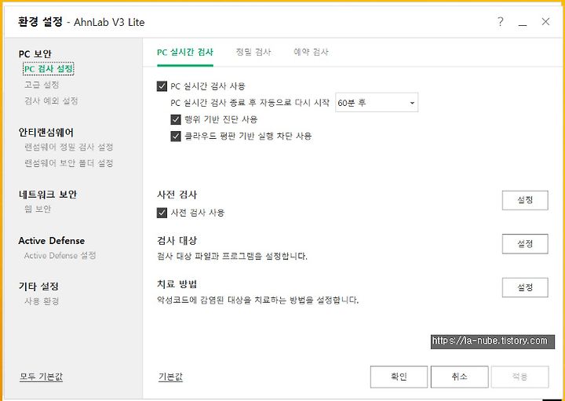Click the 검사 대상 description text
Image resolution: width=565 pixels, height=401 pixels.
(x=232, y=257)
